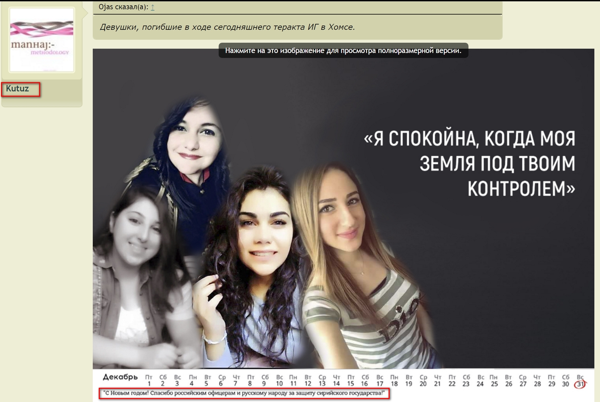The height and width of the screenshot is (402, 600).
Task: Click day 25 in the calendar strip
Action: point(494,384)
